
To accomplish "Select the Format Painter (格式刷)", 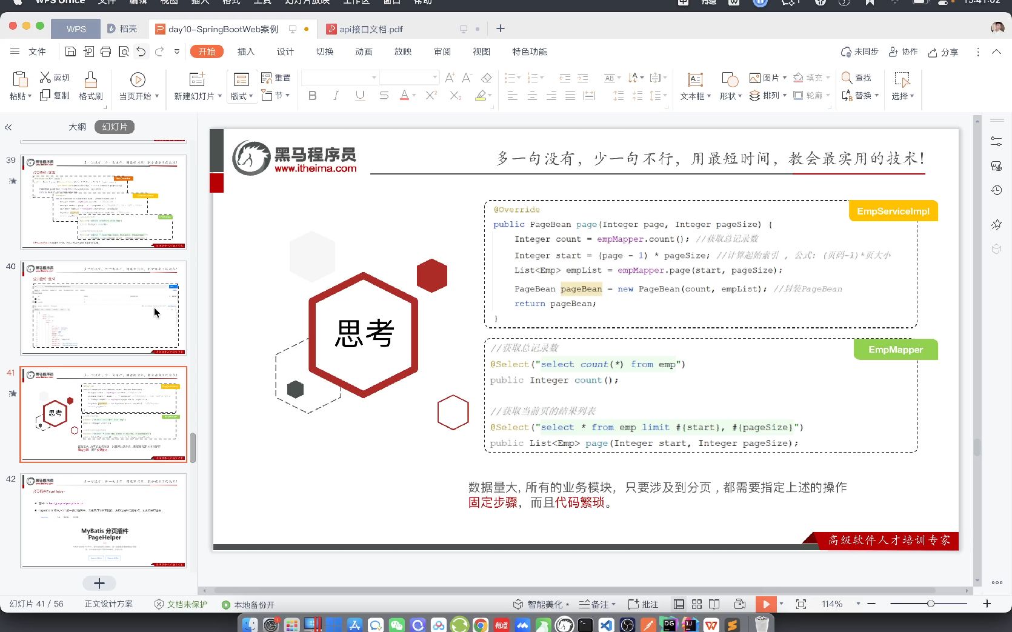I will [91, 85].
